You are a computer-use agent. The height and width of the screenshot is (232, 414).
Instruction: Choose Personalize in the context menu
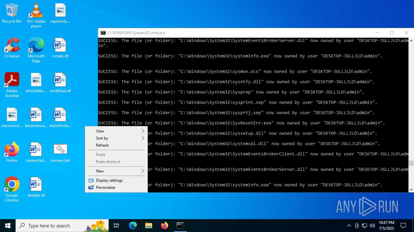[x=116, y=187]
